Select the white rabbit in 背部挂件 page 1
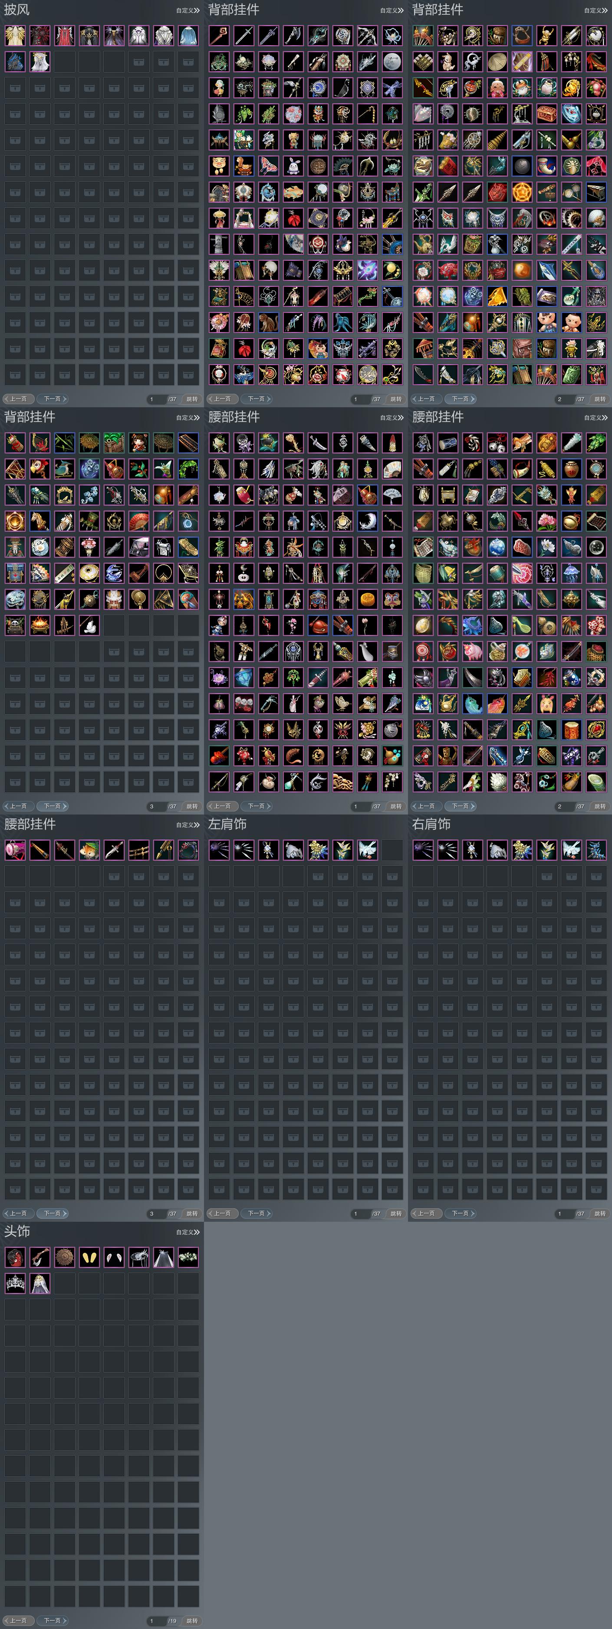This screenshot has width=612, height=1629. click(293, 166)
